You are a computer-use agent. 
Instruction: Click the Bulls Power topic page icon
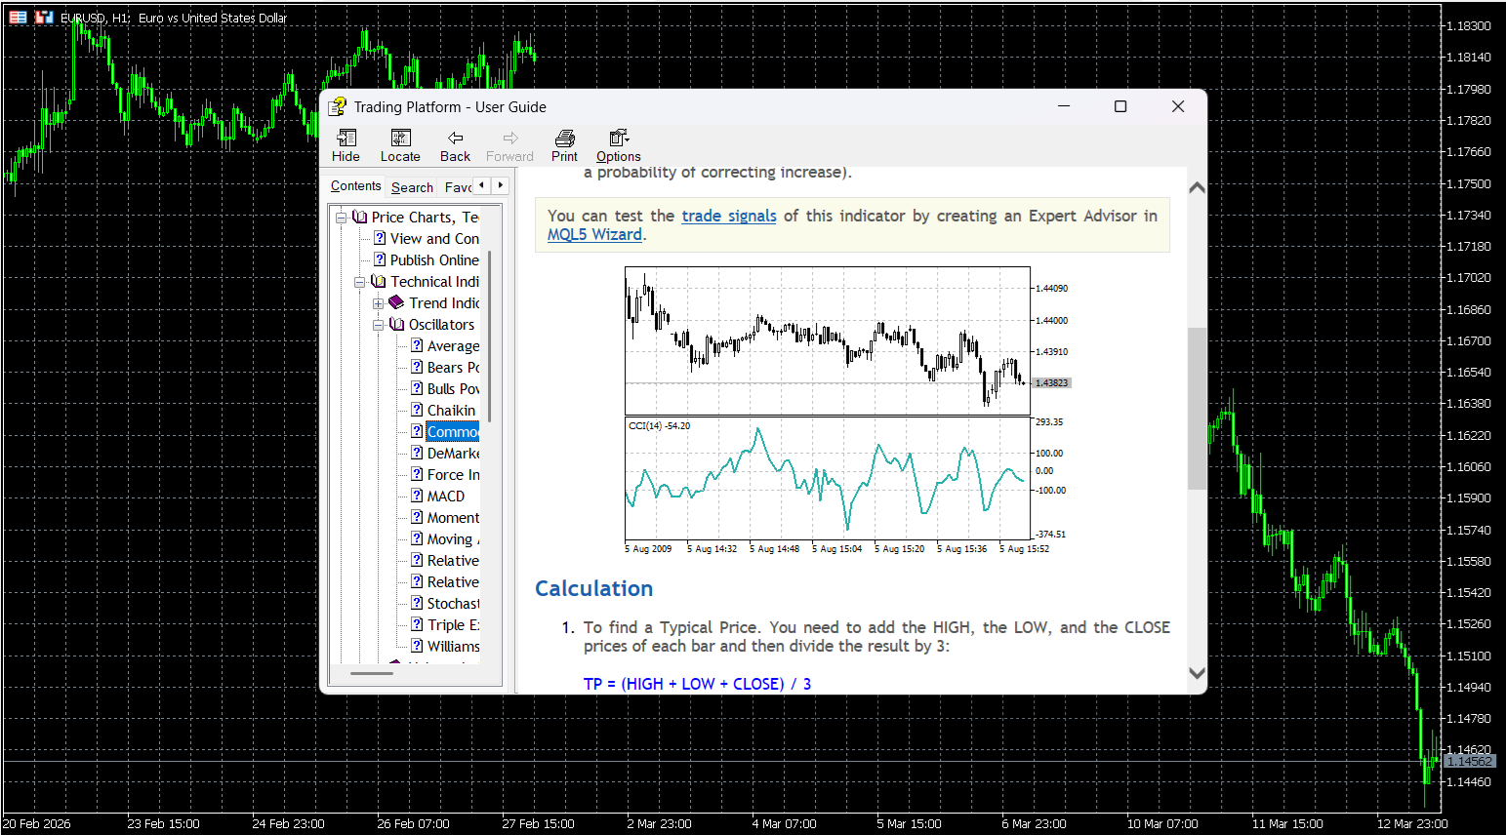(417, 388)
